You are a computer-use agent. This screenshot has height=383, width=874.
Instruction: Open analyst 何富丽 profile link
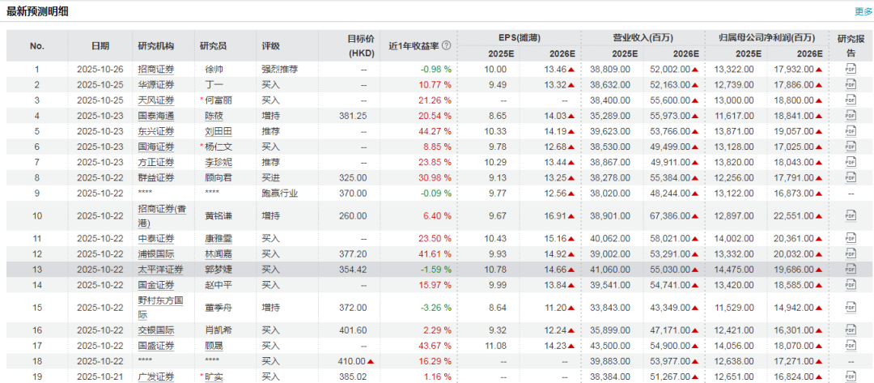(x=218, y=100)
